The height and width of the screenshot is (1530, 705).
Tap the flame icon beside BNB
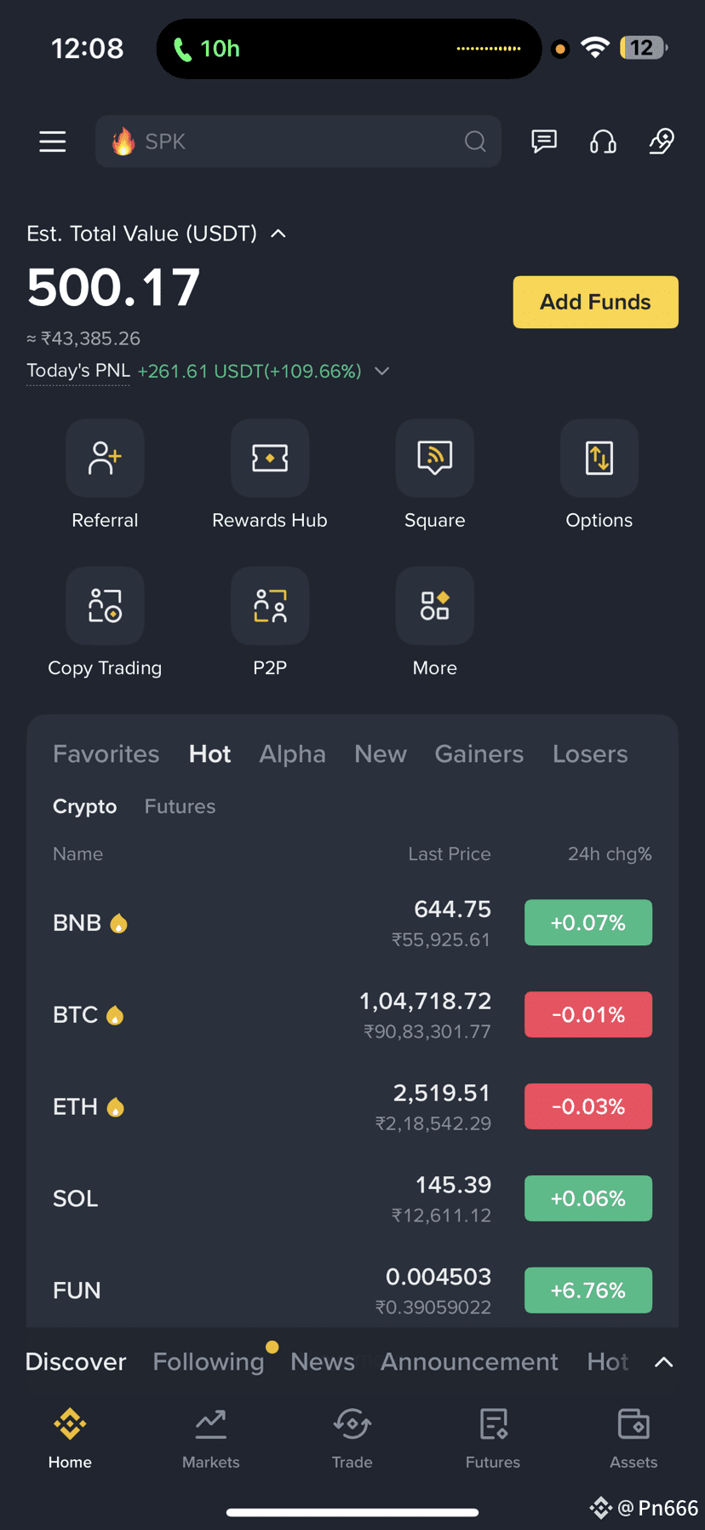click(119, 923)
